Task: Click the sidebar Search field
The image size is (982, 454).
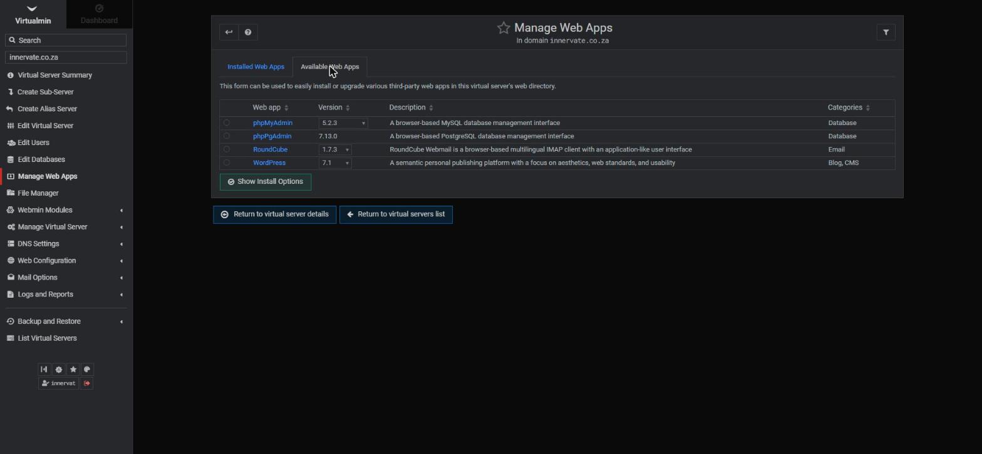Action: (66, 40)
